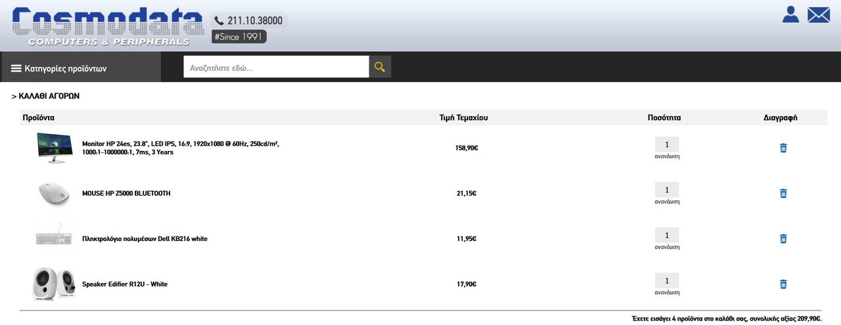
Task: Click the 158,90€ price
Action: (x=466, y=148)
